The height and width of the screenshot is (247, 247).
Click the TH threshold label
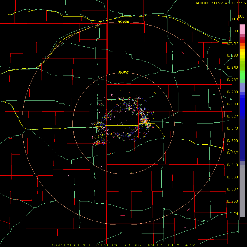(236, 214)
